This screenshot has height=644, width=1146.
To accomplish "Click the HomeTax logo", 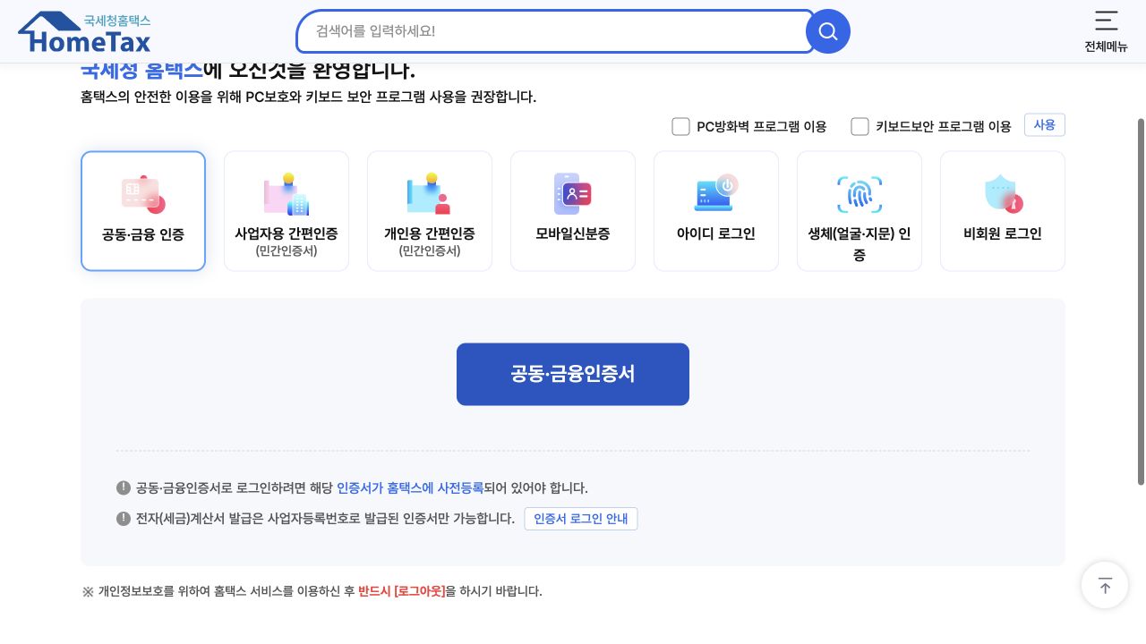I will click(x=84, y=32).
